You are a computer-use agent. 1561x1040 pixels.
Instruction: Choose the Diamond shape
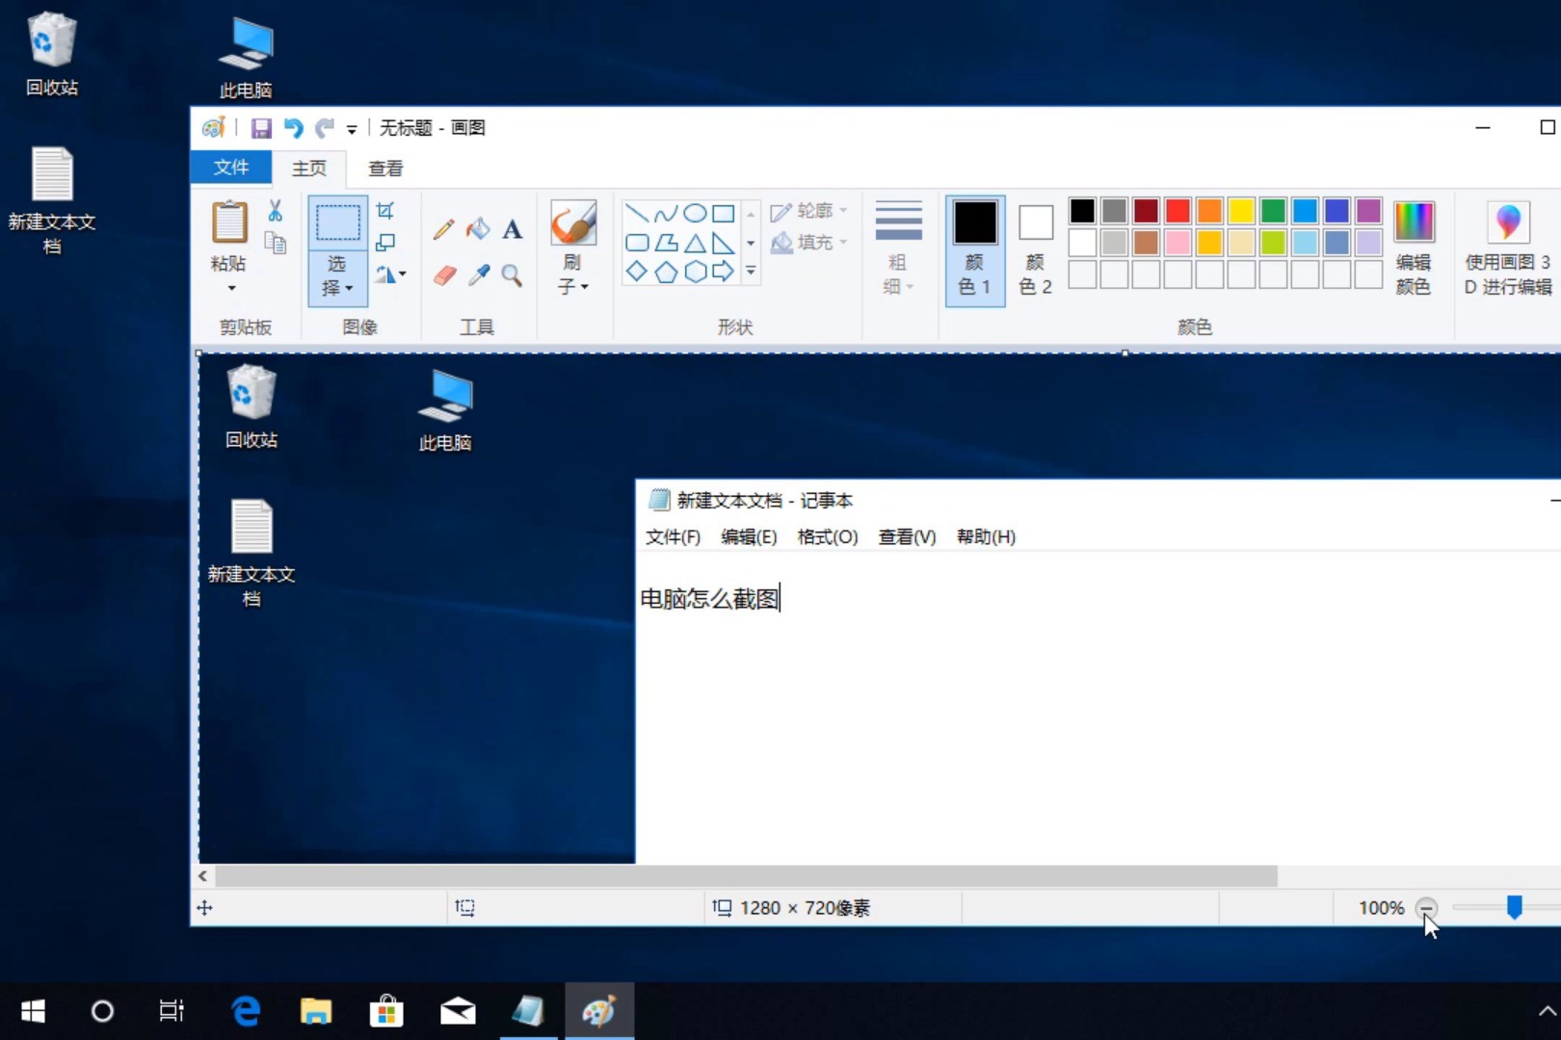tap(637, 272)
